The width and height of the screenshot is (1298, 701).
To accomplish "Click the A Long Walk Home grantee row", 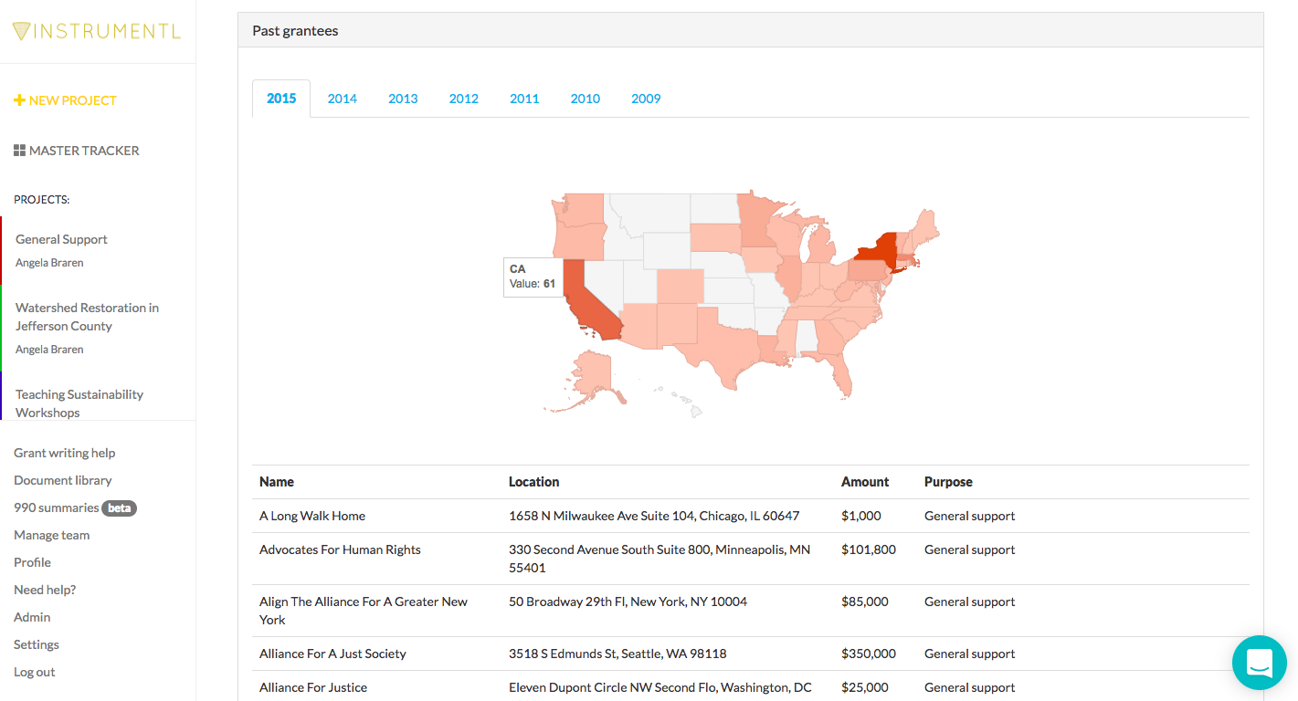I will [x=312, y=516].
